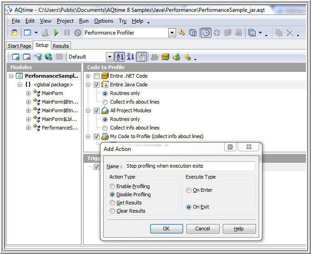Click the profiler help icon with question mark
Viewport: 311px width, 254px height.
[193, 33]
